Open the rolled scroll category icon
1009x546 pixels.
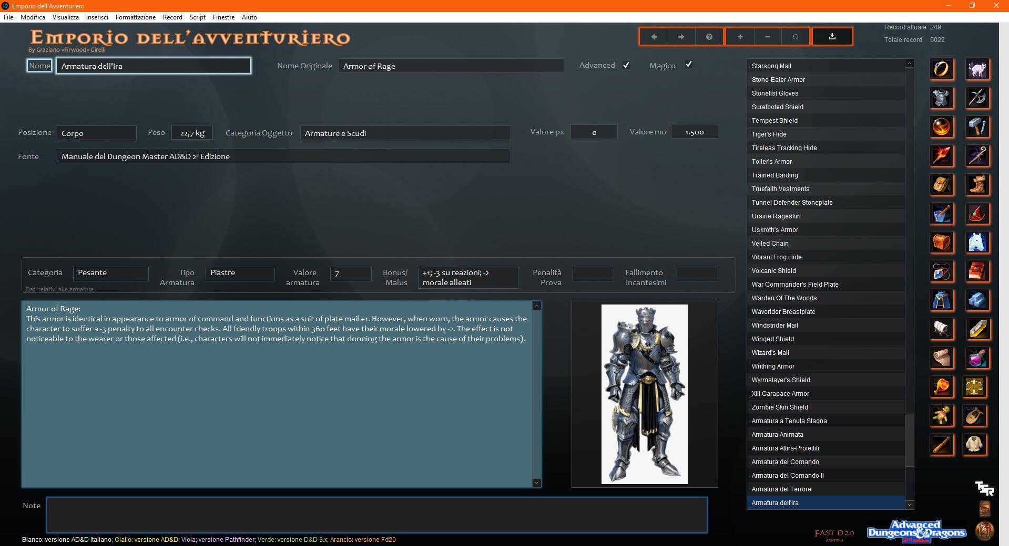pyautogui.click(x=941, y=358)
